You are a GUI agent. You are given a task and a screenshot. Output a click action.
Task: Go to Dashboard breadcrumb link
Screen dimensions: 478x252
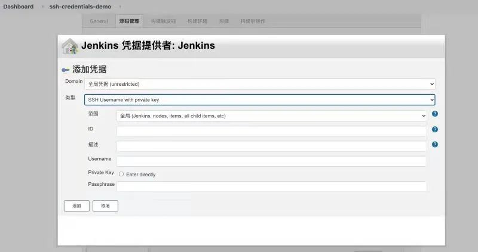pyautogui.click(x=19, y=7)
